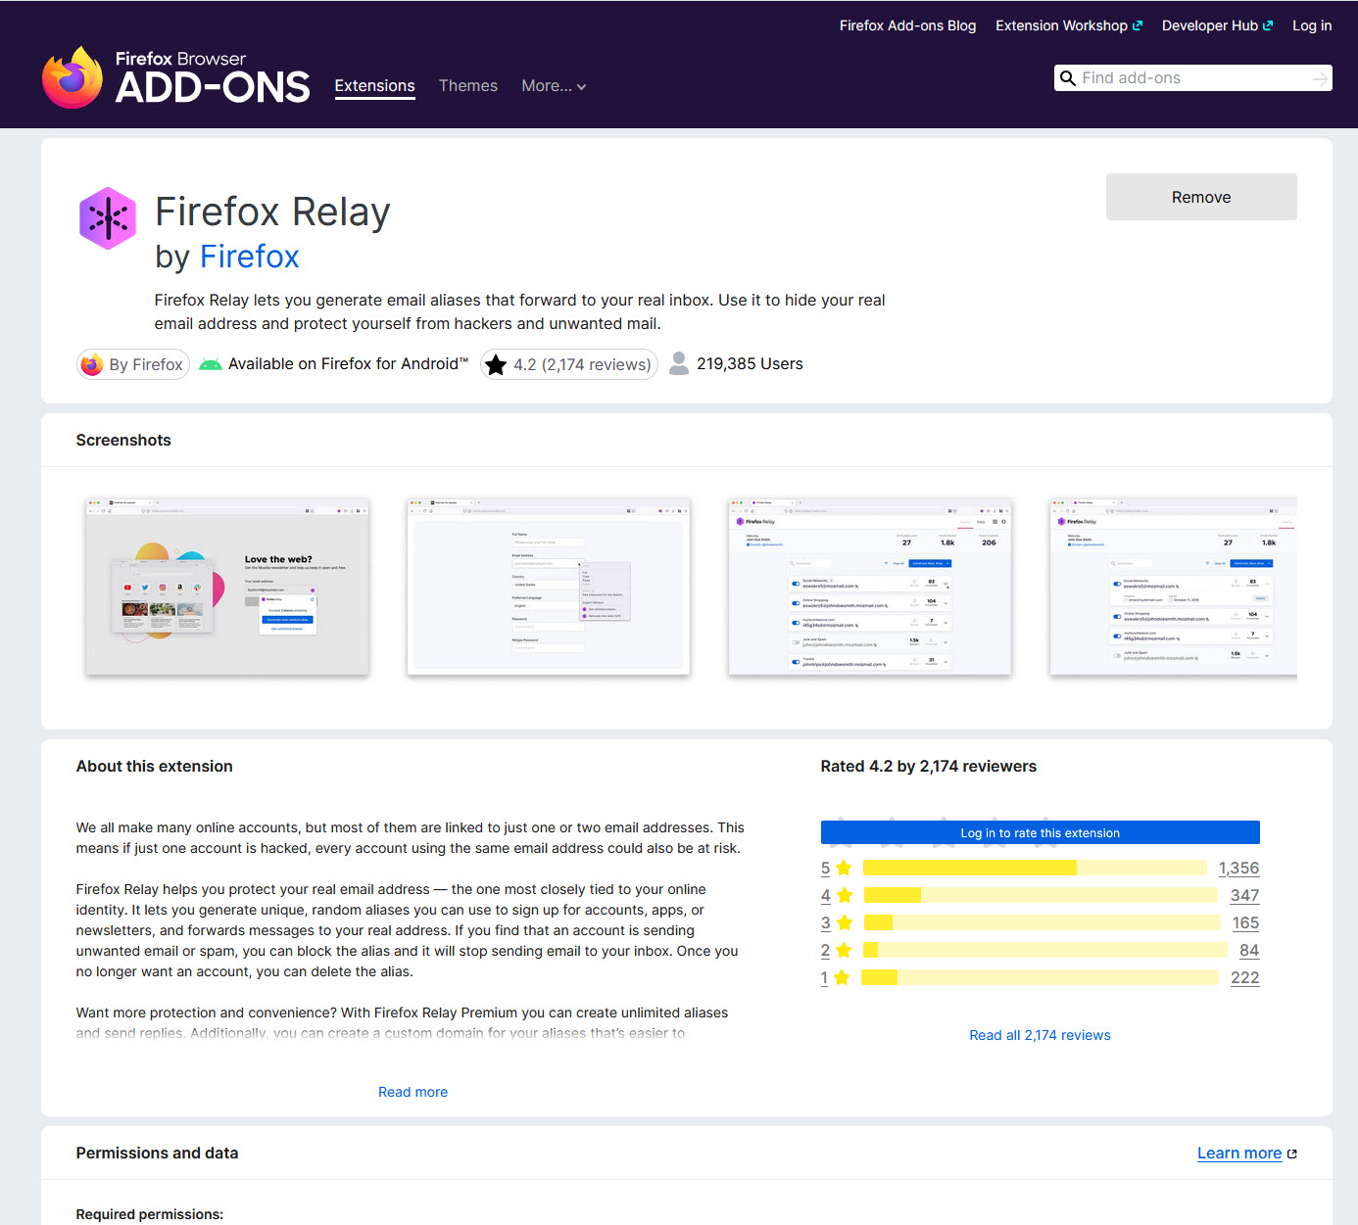1358x1225 pixels.
Task: Open the first screenshot, Love the web
Action: click(x=227, y=587)
